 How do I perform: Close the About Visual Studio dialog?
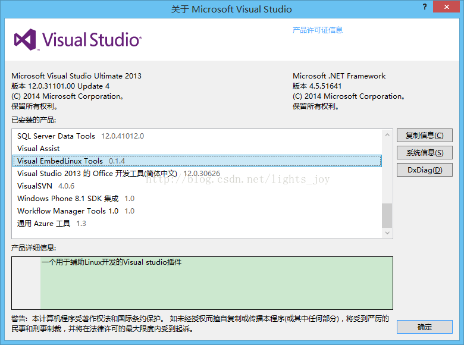click(447, 7)
